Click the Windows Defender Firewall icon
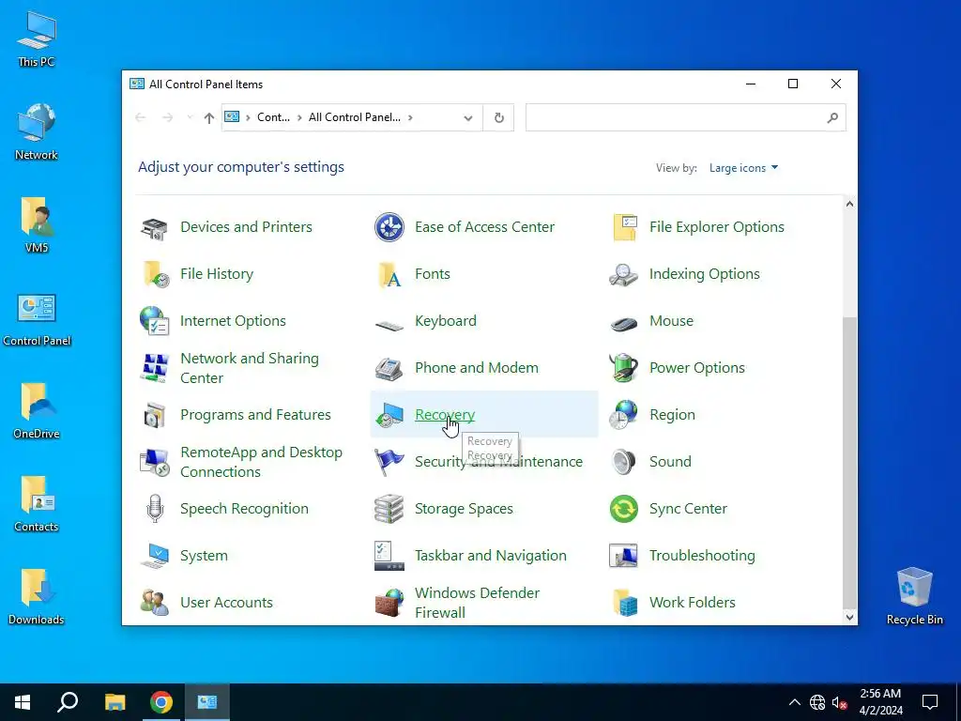The width and height of the screenshot is (961, 721). coord(389,603)
